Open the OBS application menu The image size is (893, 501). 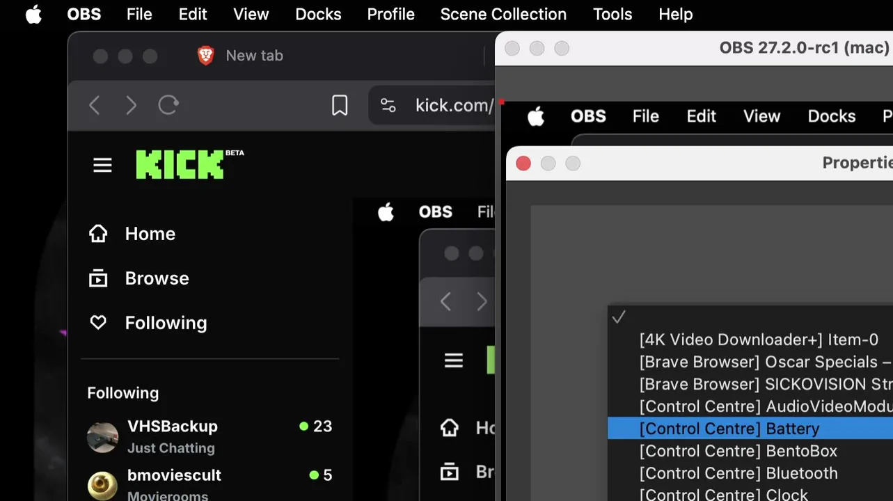(84, 14)
